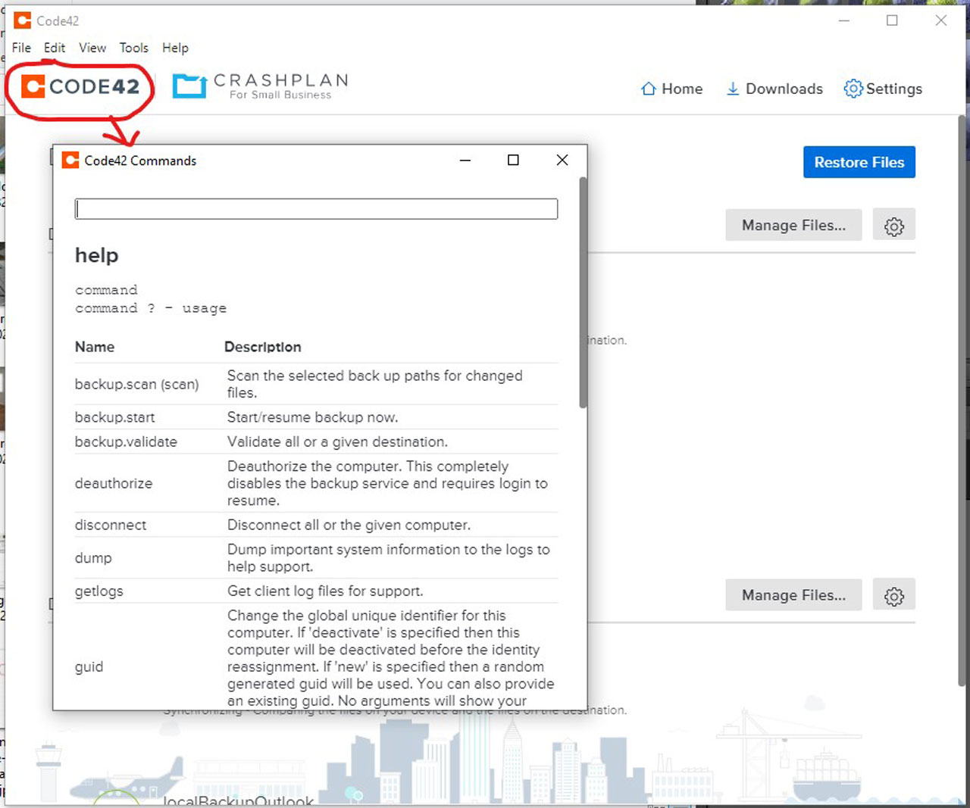Click the Restore Files button

click(x=859, y=162)
